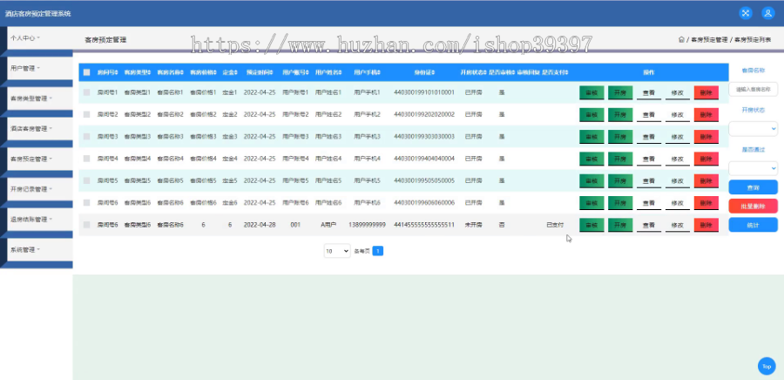Sort by 预定时间 column header arrows
Image resolution: width=784 pixels, height=380 pixels.
pos(272,72)
